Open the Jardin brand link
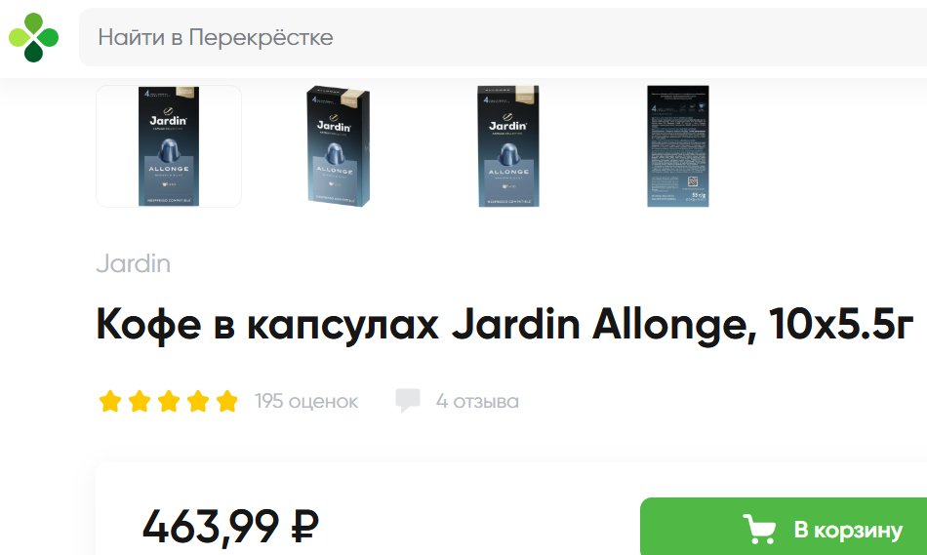The image size is (927, 555). pyautogui.click(x=134, y=263)
